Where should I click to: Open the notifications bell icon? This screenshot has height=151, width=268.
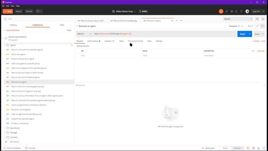pos(236,11)
